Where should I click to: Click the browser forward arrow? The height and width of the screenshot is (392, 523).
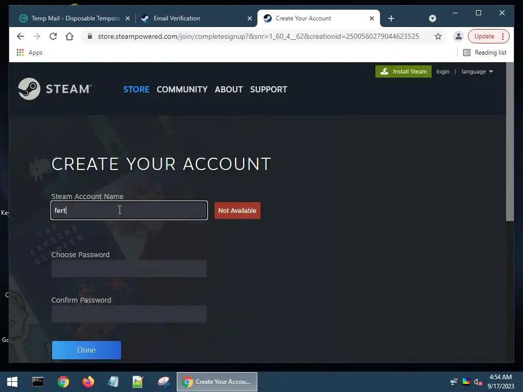pyautogui.click(x=37, y=36)
